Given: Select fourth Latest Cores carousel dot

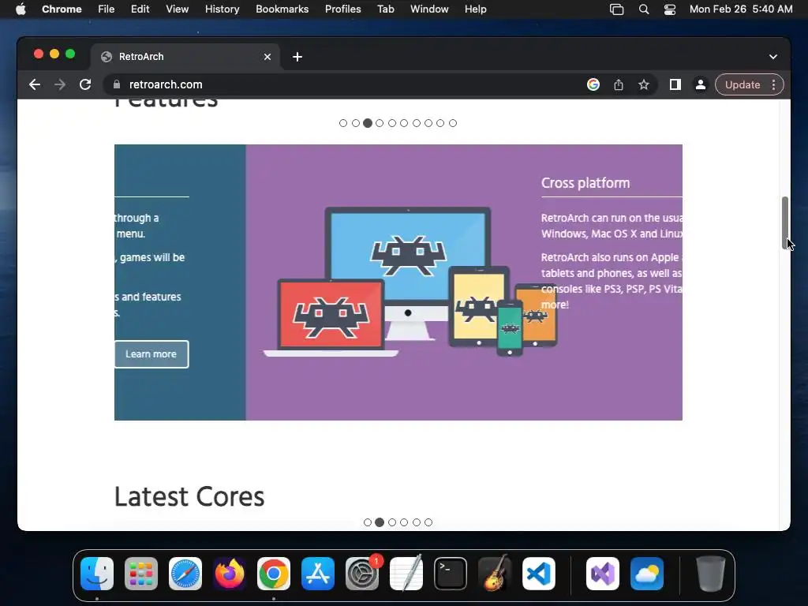Looking at the screenshot, I should point(404,522).
